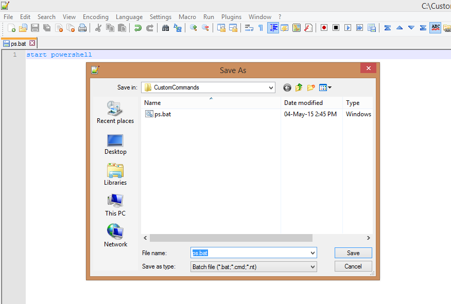The height and width of the screenshot is (304, 451).
Task: Open the View Menu dropdown in dialog
Action: pyautogui.click(x=325, y=87)
